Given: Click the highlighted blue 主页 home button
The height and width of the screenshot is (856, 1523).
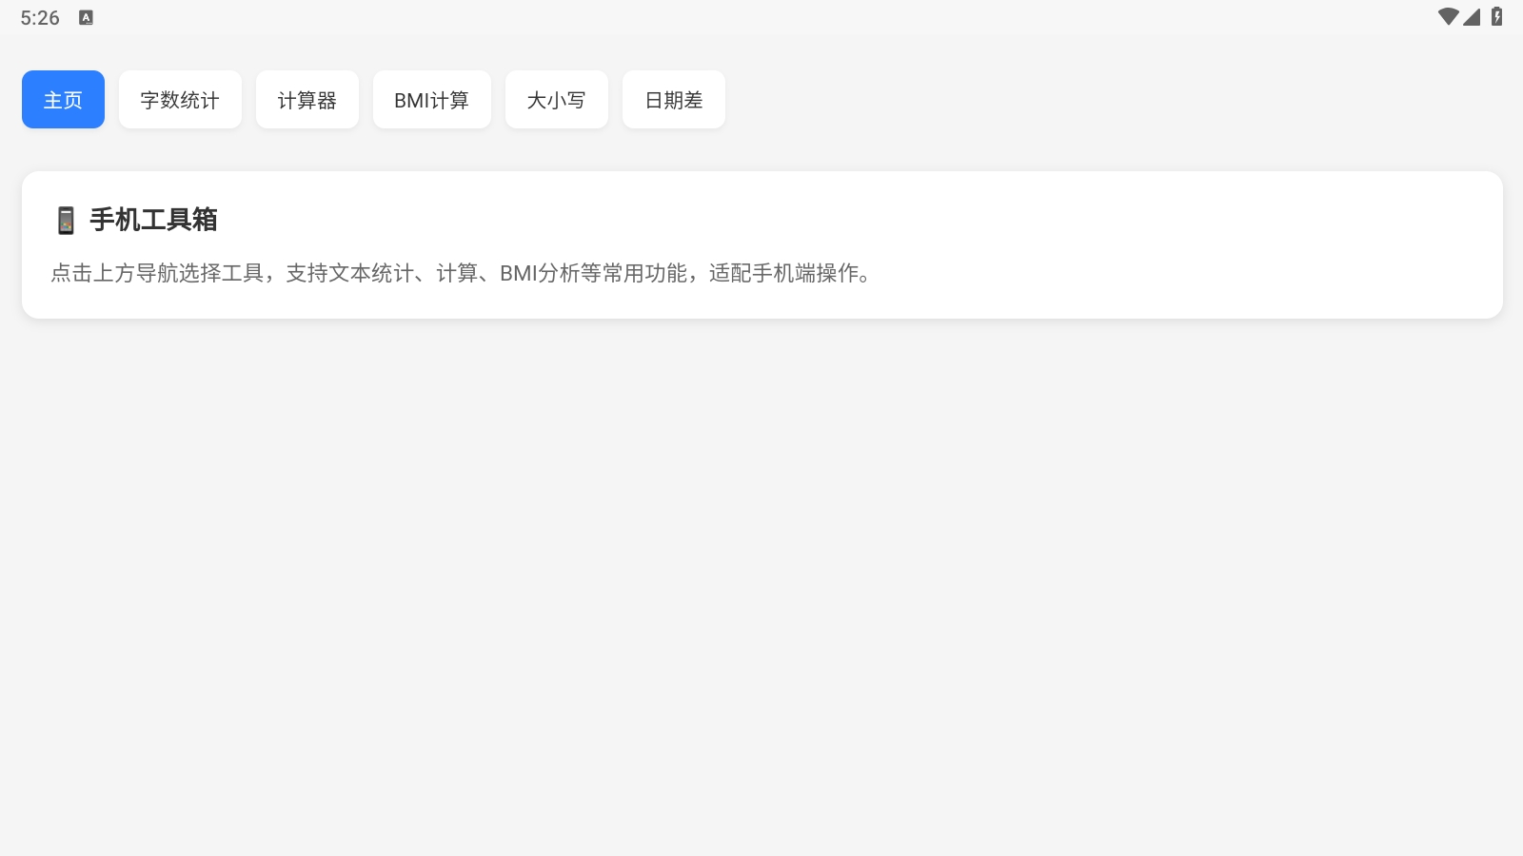Looking at the screenshot, I should tap(63, 99).
